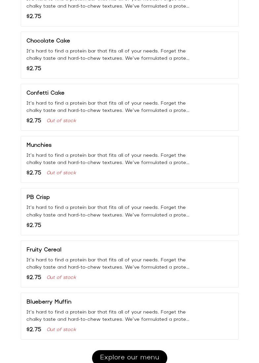Image resolution: width=259 pixels, height=363 pixels.
Task: Open the Fruity Cereal product title
Action: tap(44, 250)
